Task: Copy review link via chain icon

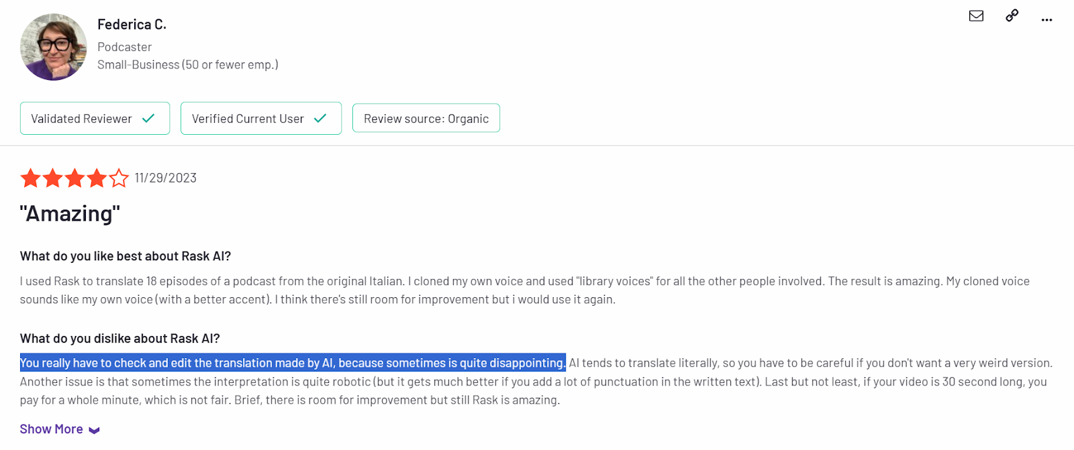Action: pyautogui.click(x=1012, y=15)
